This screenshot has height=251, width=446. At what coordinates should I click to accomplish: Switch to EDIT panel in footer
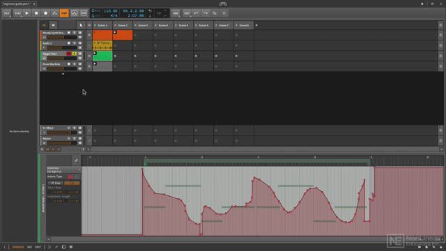[38, 248]
